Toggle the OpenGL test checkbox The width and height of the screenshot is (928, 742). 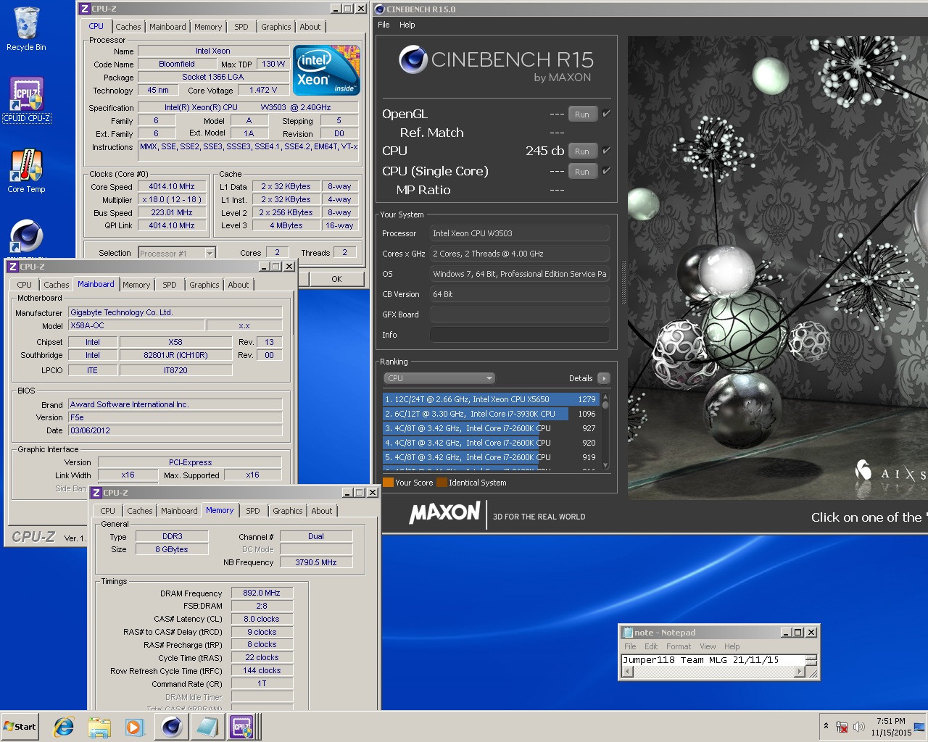click(606, 114)
